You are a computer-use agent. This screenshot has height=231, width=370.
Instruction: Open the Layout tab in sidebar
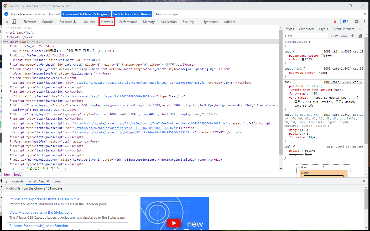[x=324, y=29]
